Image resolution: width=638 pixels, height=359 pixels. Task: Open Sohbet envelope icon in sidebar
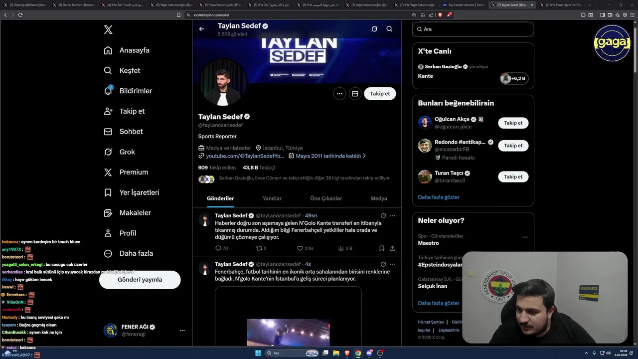(108, 132)
